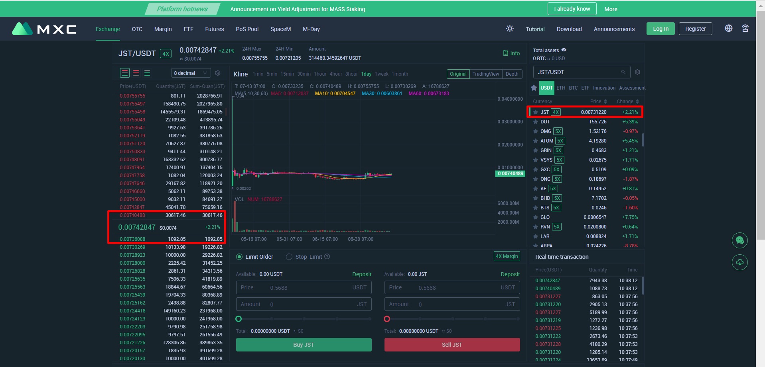Favorite VSYS with its star icon
Image resolution: width=765 pixels, height=367 pixels.
coord(536,160)
